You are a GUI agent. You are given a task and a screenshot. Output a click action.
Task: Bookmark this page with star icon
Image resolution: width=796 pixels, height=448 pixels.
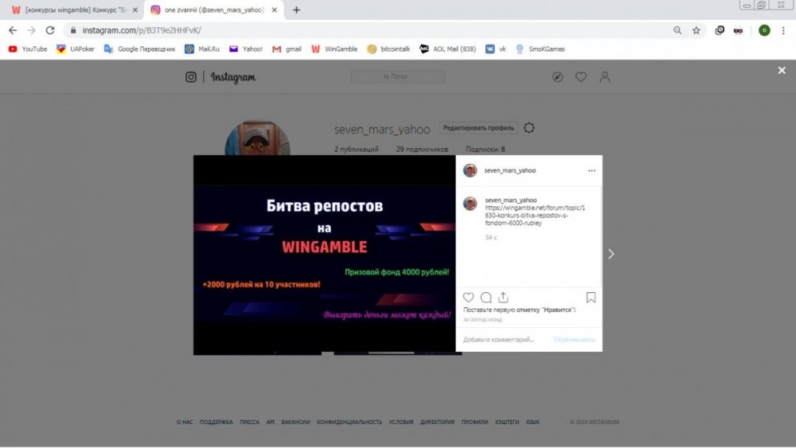click(x=696, y=30)
